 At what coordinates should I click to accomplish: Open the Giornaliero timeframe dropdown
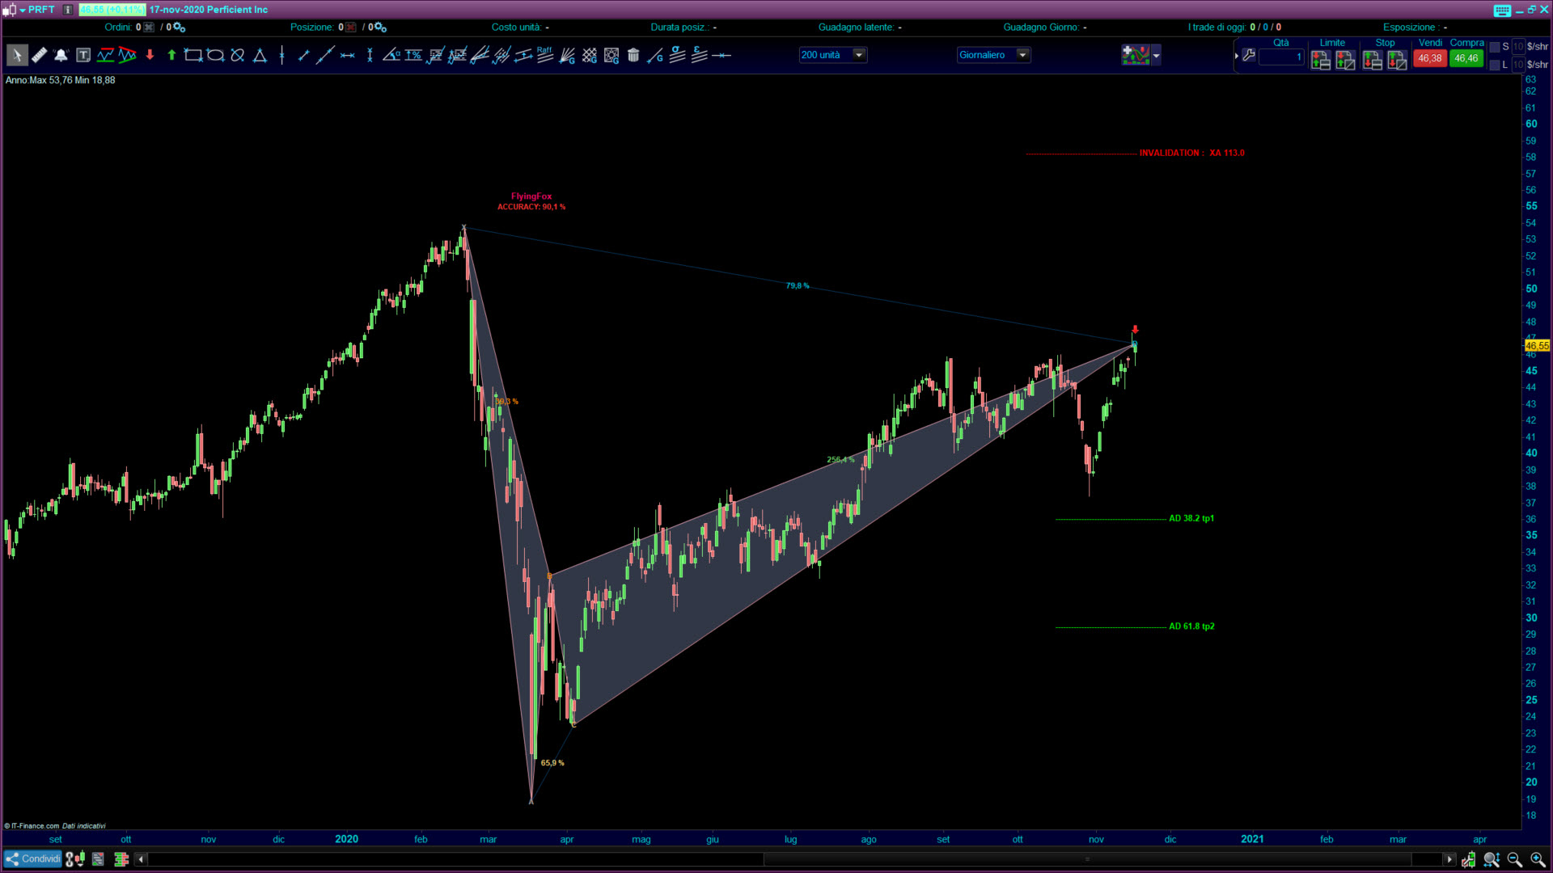1022,55
